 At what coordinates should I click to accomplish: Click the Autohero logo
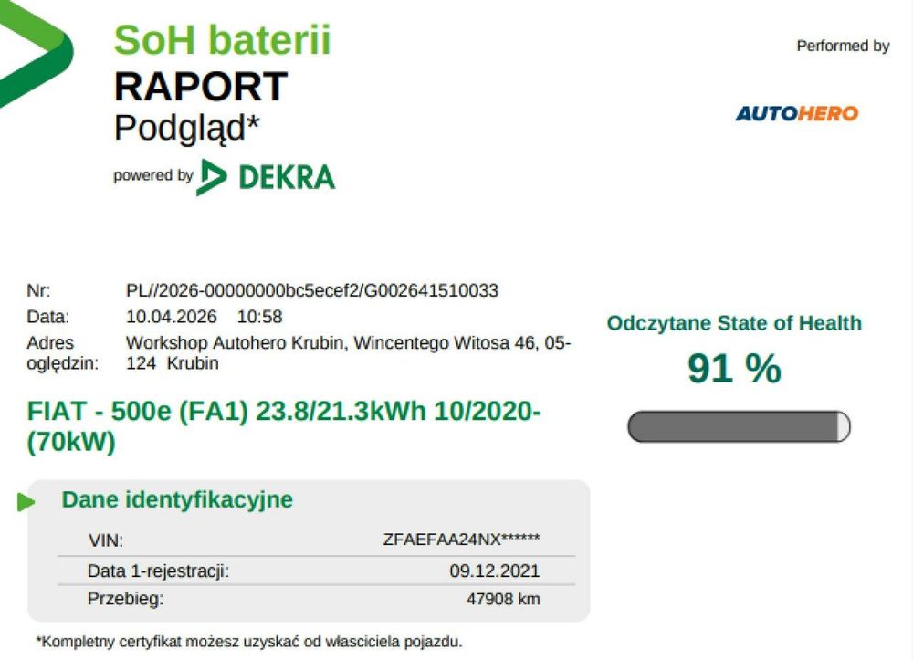[x=796, y=113]
